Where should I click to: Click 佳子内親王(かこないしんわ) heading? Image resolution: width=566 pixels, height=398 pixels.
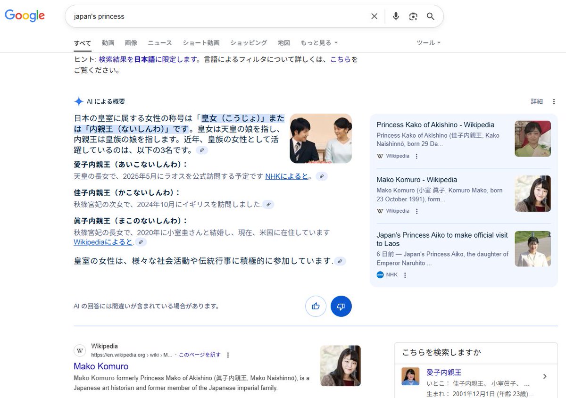coord(127,192)
